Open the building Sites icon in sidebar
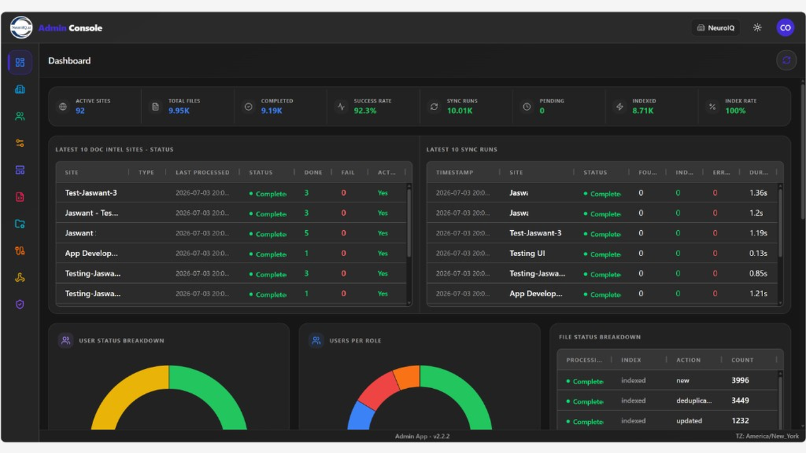Image resolution: width=806 pixels, height=453 pixels. pos(20,89)
